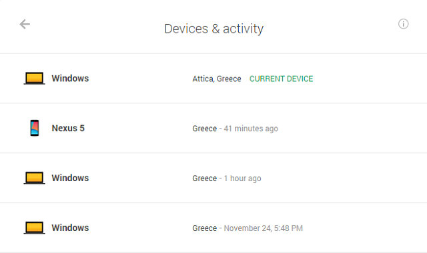The height and width of the screenshot is (253, 427).
Task: Click laptop icon for 1 hour ago device
Action: [34, 178]
